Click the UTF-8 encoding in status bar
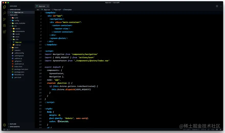 [203, 129]
